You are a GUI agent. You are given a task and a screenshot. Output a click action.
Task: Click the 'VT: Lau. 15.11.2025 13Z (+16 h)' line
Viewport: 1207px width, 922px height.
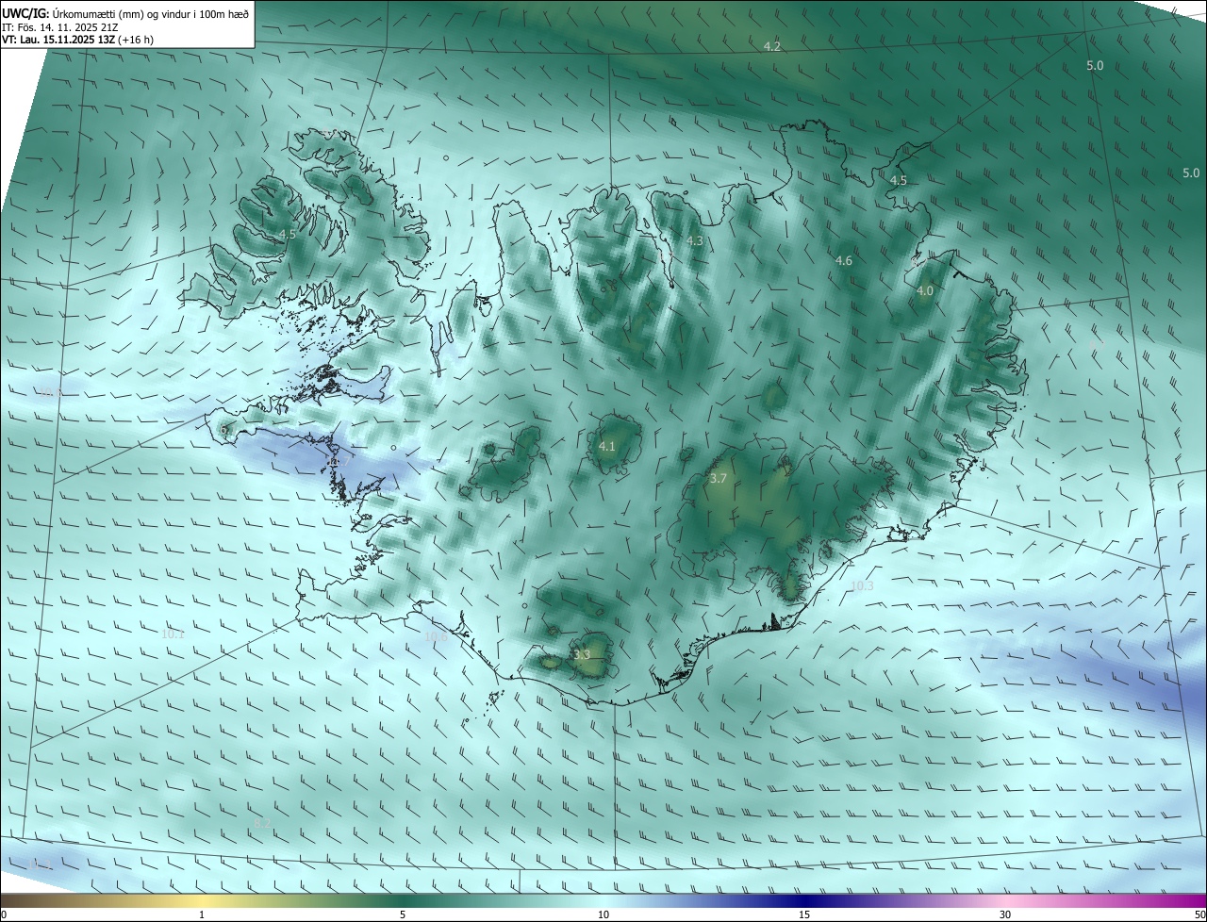pos(77,40)
